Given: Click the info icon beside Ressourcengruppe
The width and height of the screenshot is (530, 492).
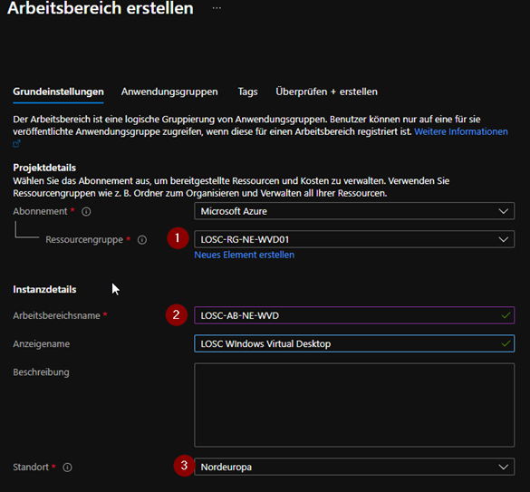Looking at the screenshot, I should click(142, 240).
